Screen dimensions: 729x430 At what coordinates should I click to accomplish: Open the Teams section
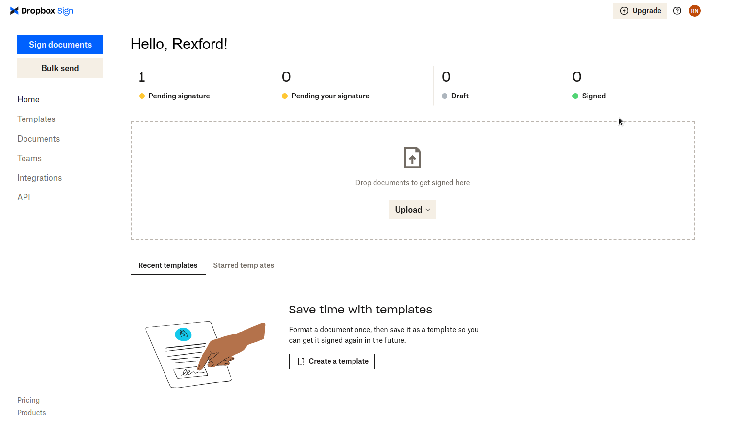point(29,158)
